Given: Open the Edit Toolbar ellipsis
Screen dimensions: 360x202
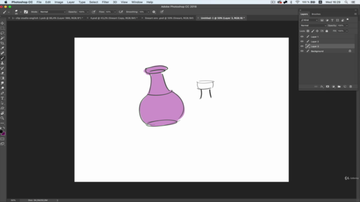Looking at the screenshot, I should coord(2,123).
